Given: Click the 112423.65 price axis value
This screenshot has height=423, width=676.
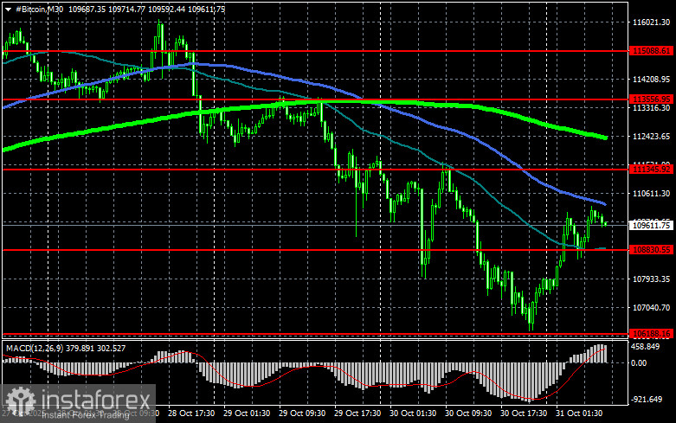Looking at the screenshot, I should pyautogui.click(x=652, y=136).
